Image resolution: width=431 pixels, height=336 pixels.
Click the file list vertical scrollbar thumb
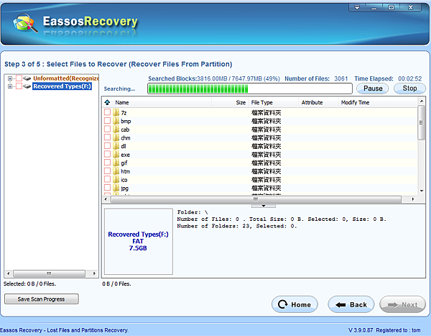pyautogui.click(x=421, y=122)
